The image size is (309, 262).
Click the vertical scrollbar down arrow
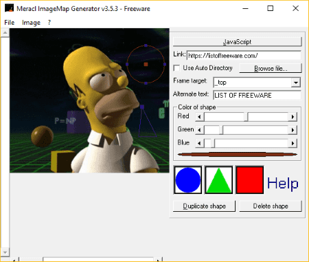pos(5,252)
